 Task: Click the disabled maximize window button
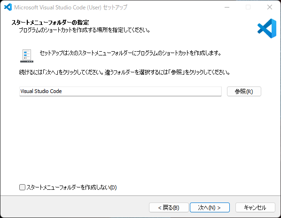(x=248, y=7)
